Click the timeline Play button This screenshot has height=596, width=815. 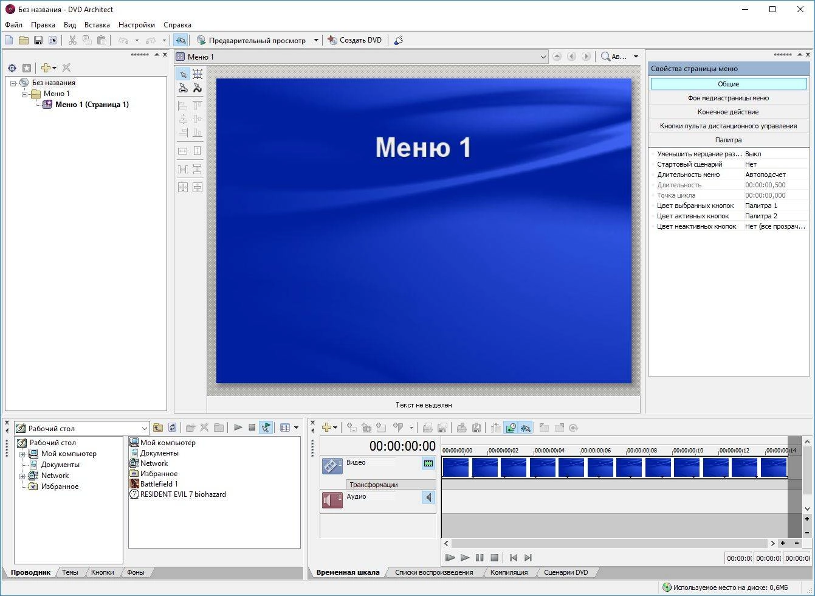pos(465,558)
